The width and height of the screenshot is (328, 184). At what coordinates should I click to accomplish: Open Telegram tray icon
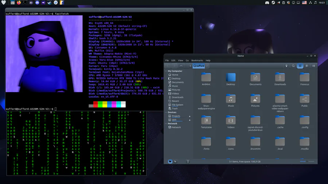click(279, 3)
